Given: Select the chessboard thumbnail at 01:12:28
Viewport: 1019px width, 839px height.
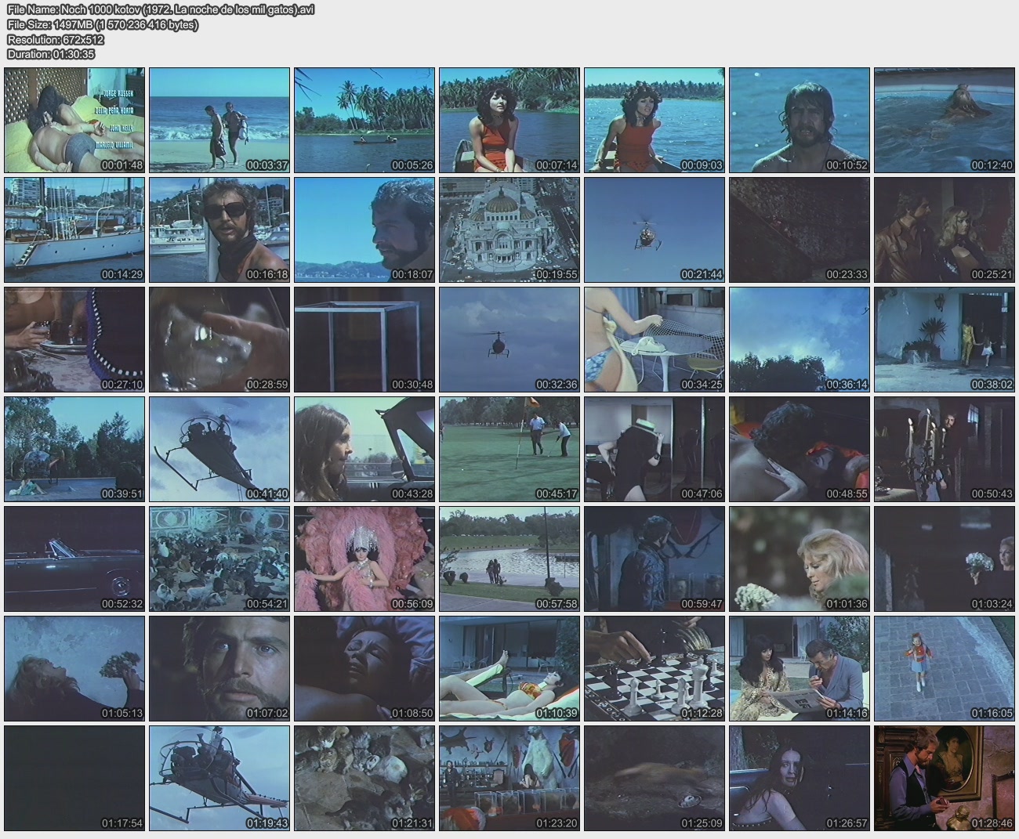Looking at the screenshot, I should 655,668.
